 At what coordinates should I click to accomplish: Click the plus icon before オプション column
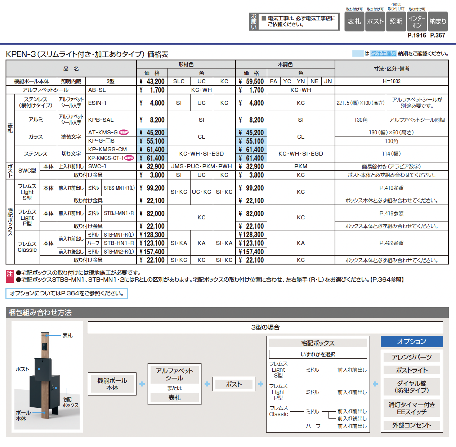375,384
